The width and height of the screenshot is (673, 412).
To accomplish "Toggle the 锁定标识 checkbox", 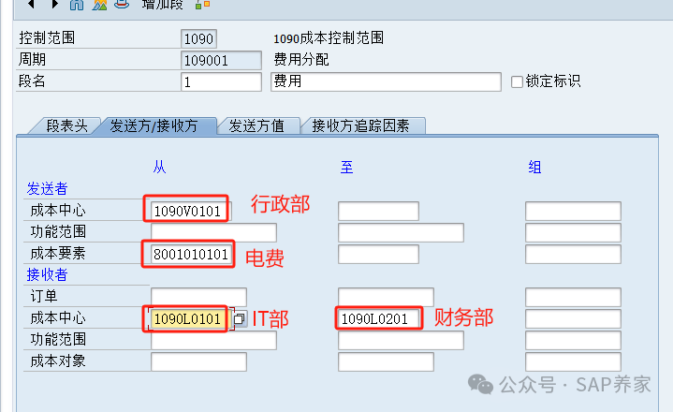I will [x=517, y=81].
